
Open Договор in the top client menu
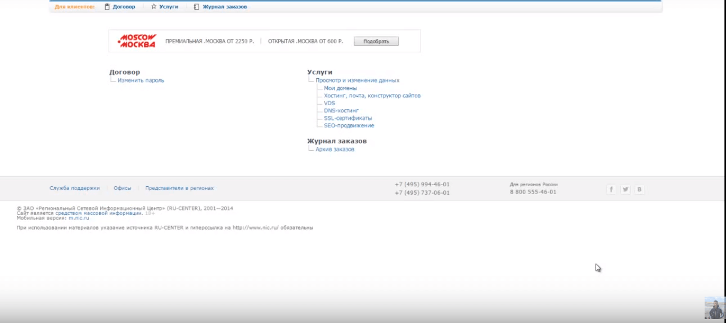pos(124,7)
